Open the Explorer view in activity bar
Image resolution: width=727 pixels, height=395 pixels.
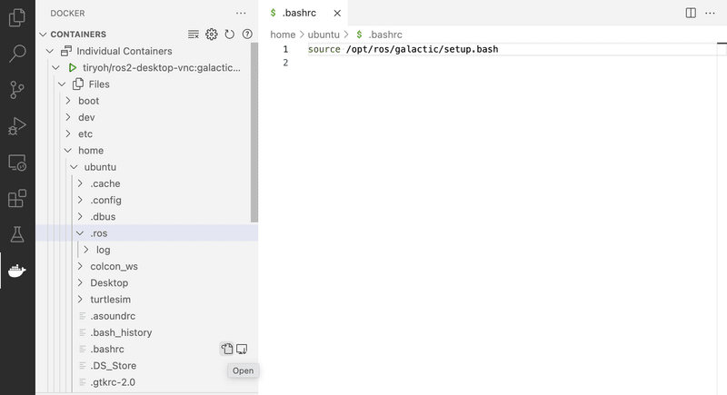(x=17, y=17)
